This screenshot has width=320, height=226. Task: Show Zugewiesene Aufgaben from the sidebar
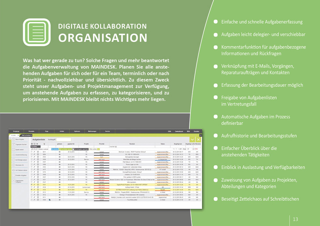20,181
